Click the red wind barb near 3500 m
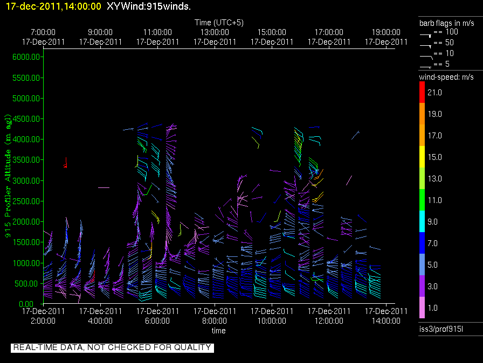The height and width of the screenshot is (363, 483). click(x=65, y=163)
